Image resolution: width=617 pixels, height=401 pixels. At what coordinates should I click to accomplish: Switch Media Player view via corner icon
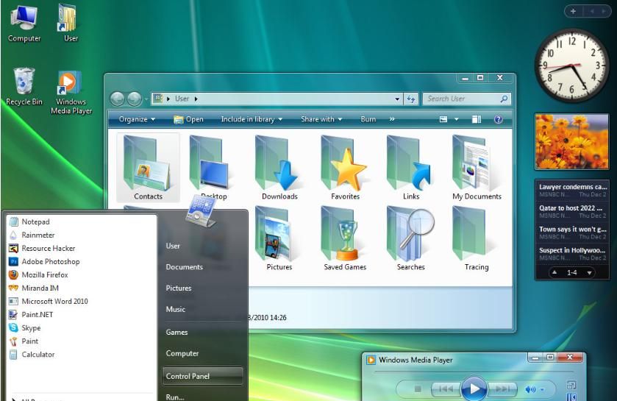571,385
